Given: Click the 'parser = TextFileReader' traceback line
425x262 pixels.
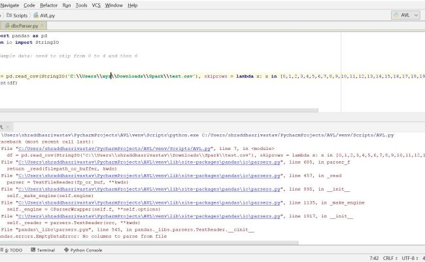Looking at the screenshot, I should click(x=67, y=182).
